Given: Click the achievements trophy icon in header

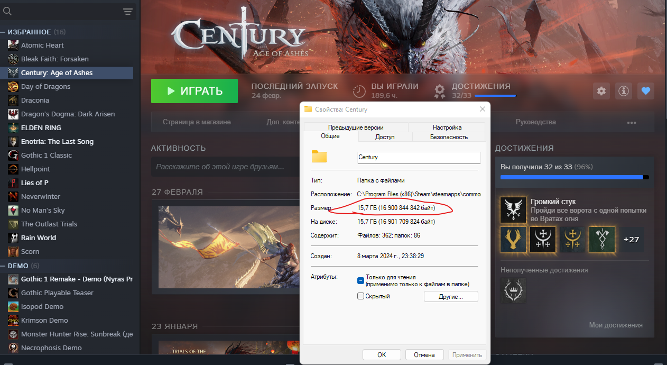Looking at the screenshot, I should [x=440, y=91].
